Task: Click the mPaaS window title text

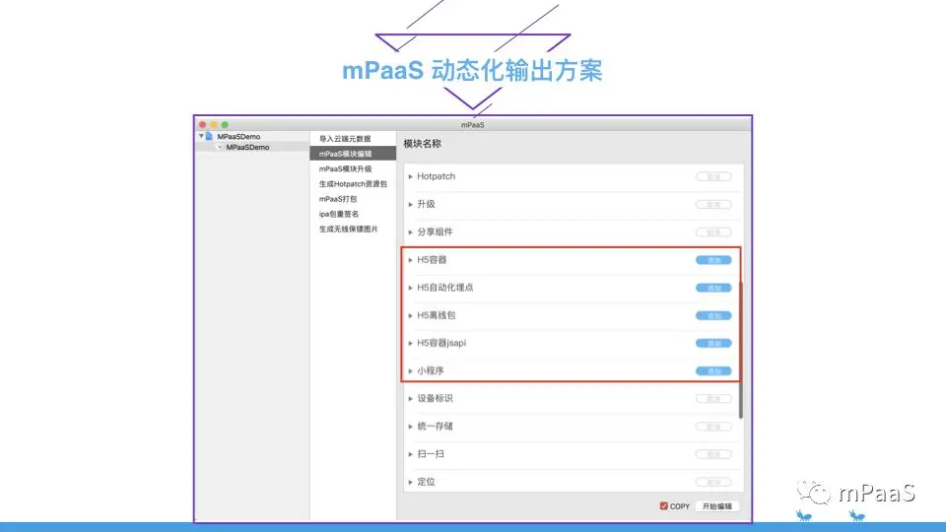Action: pos(472,125)
